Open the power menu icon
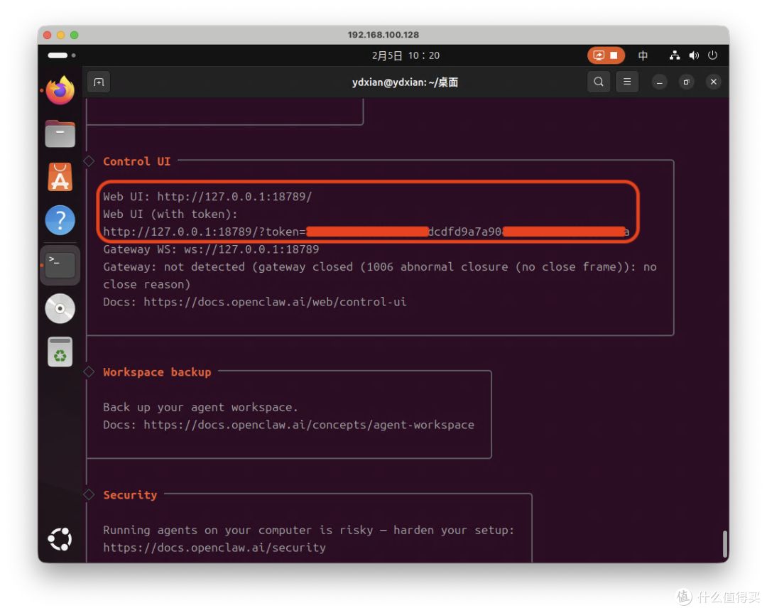 713,55
